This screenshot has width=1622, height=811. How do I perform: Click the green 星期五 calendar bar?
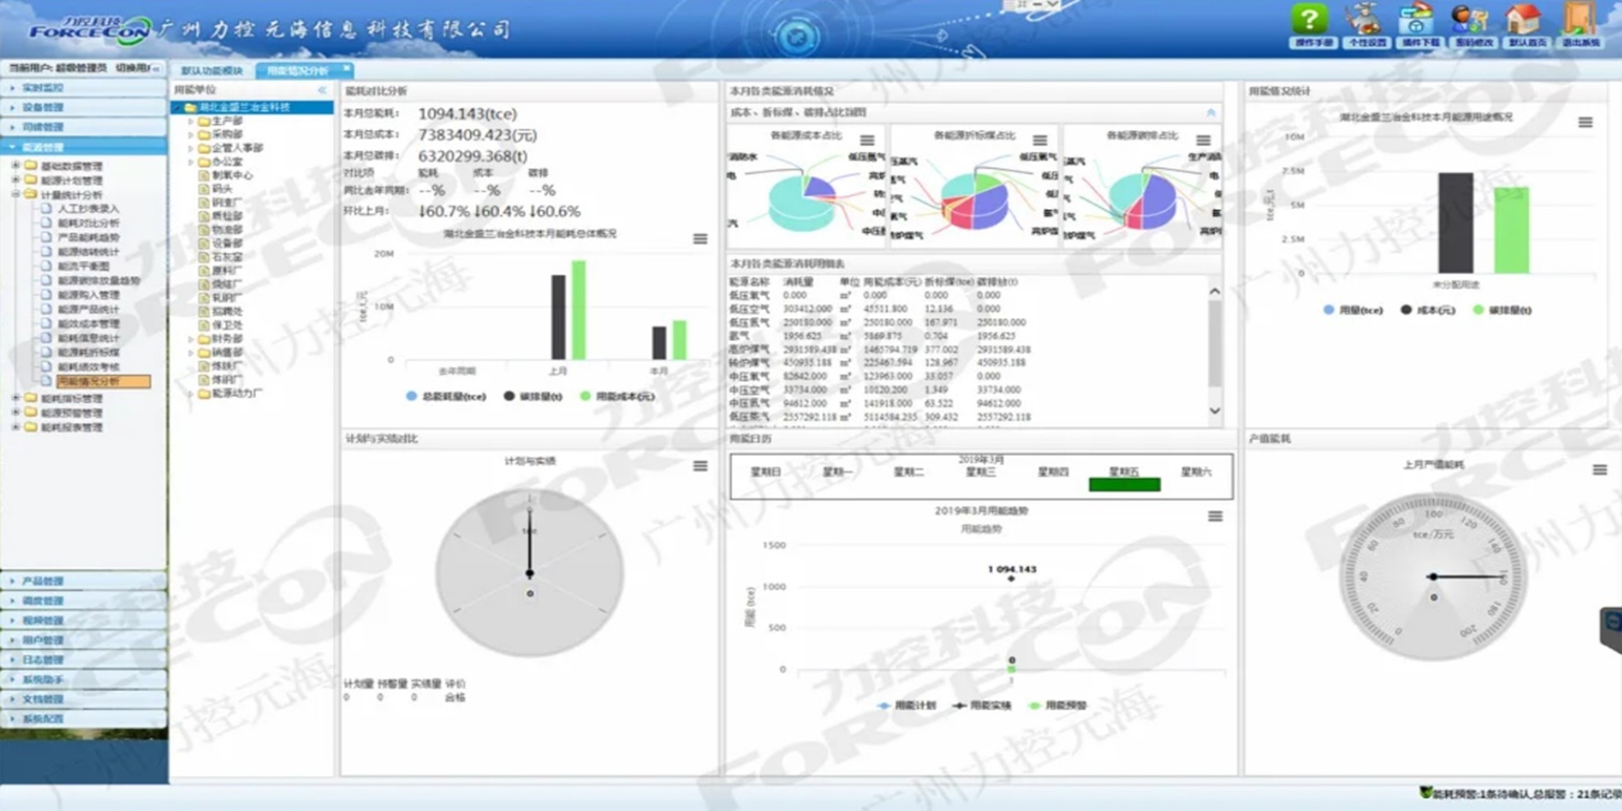pyautogui.click(x=1124, y=484)
